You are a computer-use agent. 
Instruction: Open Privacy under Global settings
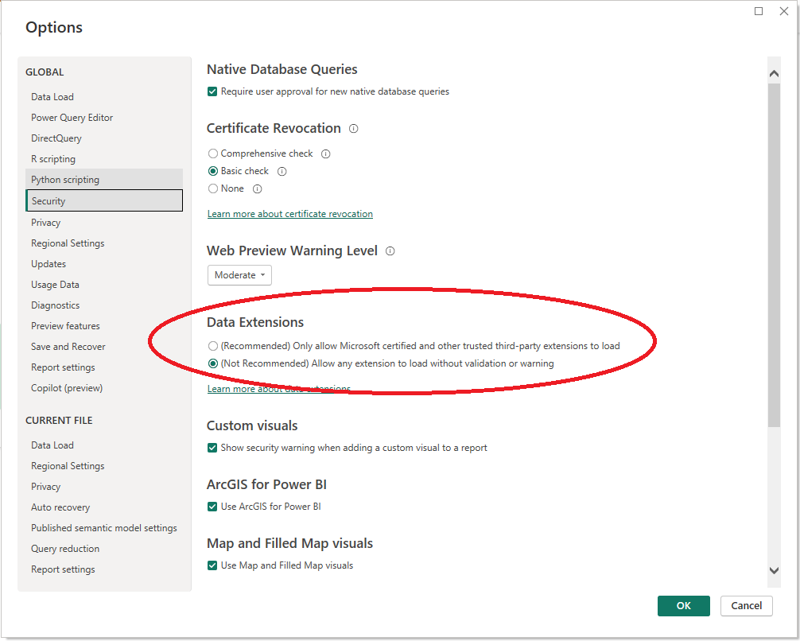coord(46,223)
